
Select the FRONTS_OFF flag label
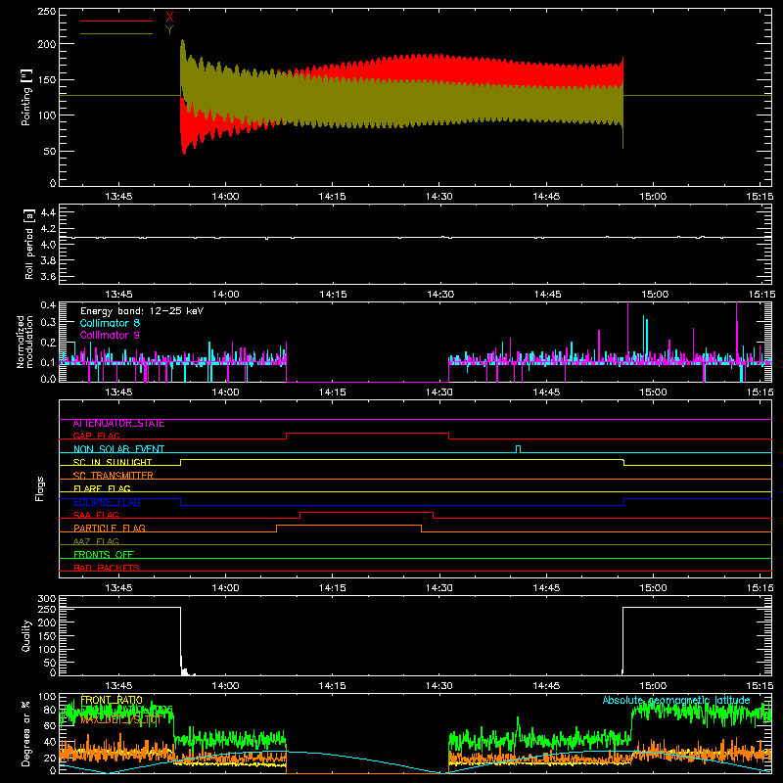[104, 555]
